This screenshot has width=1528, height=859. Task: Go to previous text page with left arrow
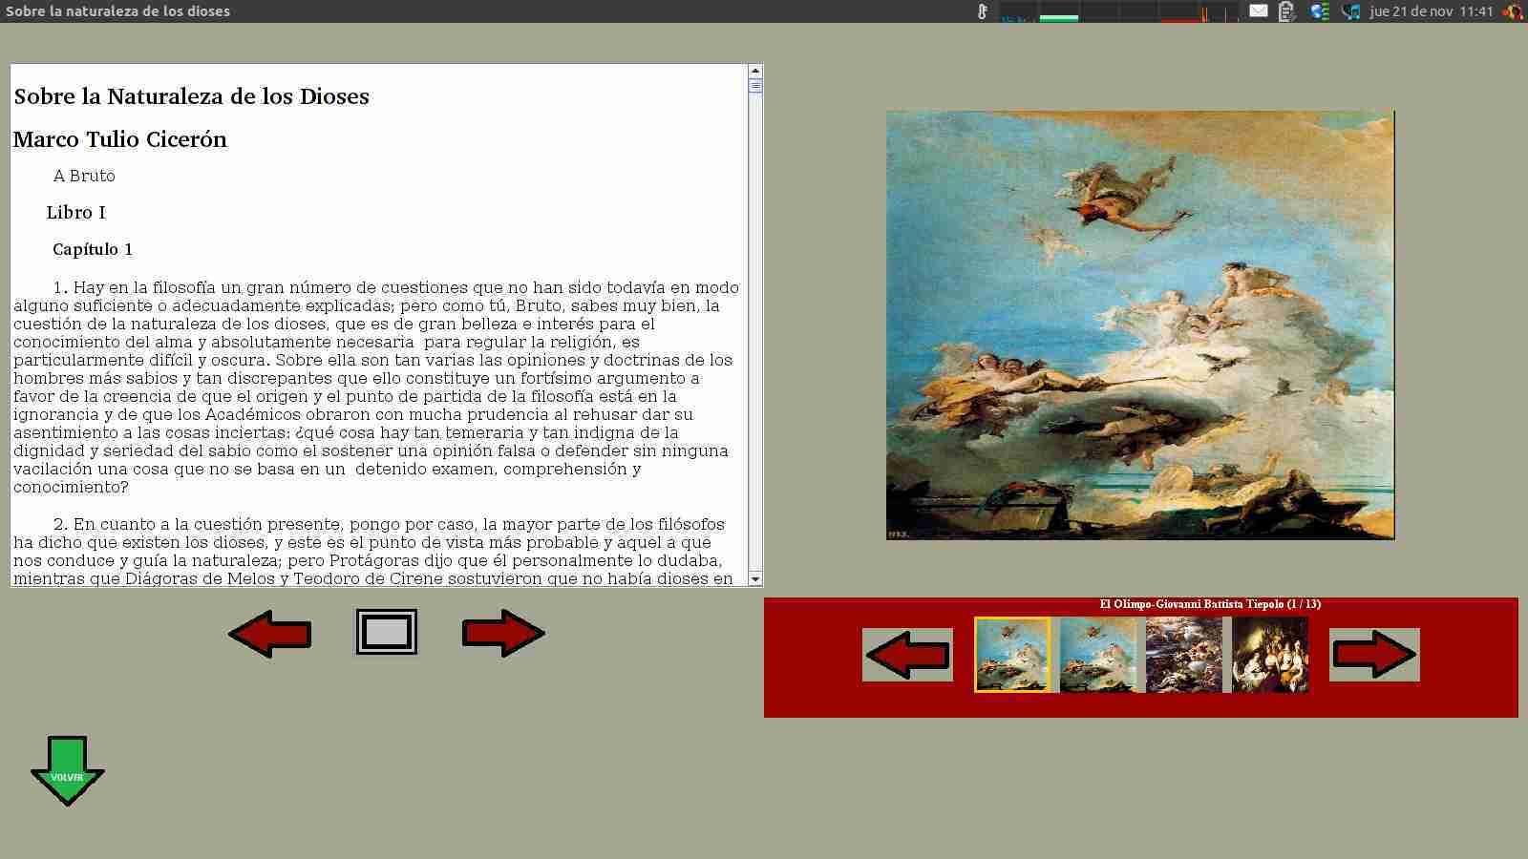tap(270, 634)
